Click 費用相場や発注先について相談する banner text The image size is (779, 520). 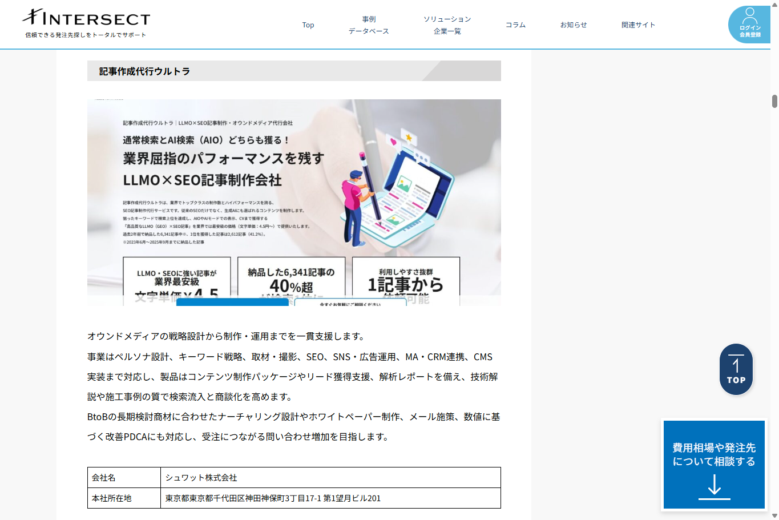[x=714, y=454]
